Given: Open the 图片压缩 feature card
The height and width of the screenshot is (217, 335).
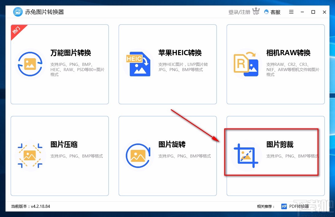Looking at the screenshot, I should [60, 156].
